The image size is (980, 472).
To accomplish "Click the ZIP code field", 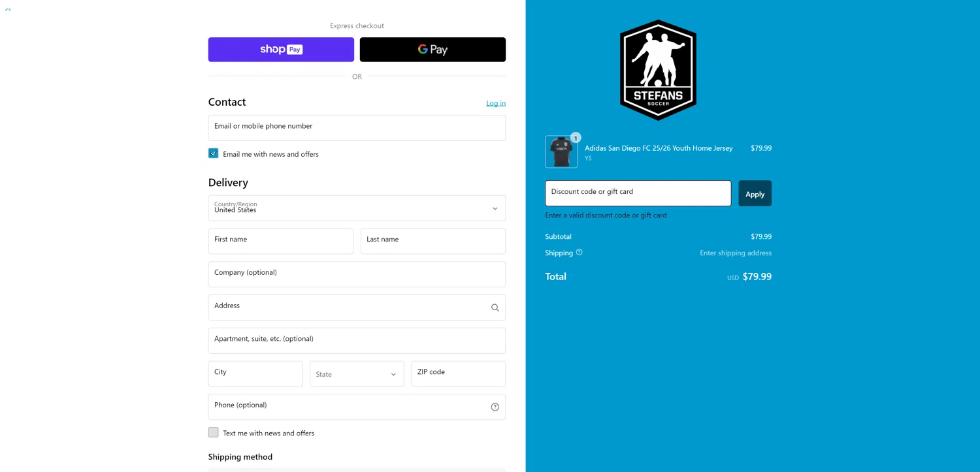I will pyautogui.click(x=459, y=374).
